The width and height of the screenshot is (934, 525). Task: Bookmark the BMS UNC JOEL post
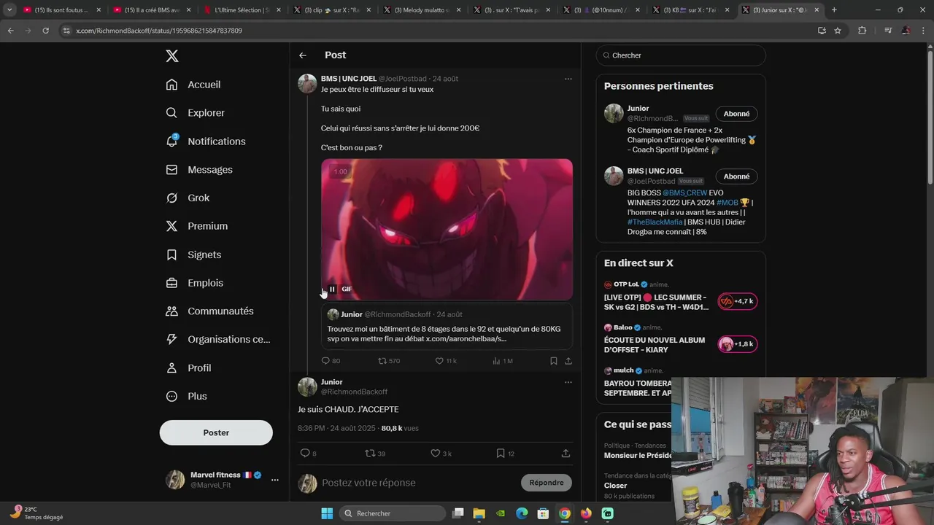[553, 361]
